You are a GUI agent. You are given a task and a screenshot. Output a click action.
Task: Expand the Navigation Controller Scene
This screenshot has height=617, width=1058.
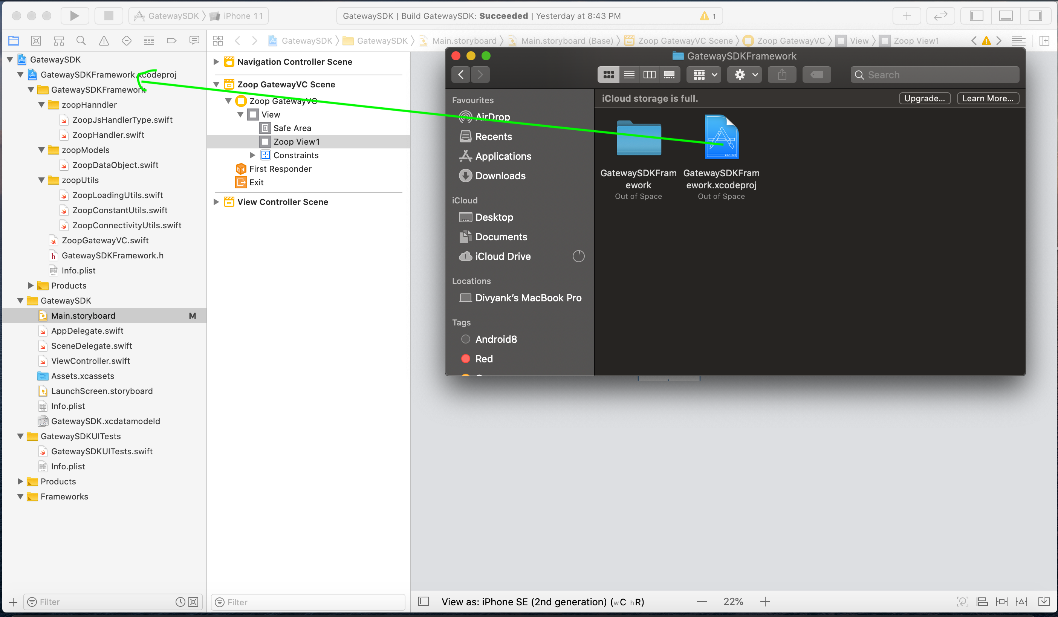[x=216, y=62]
